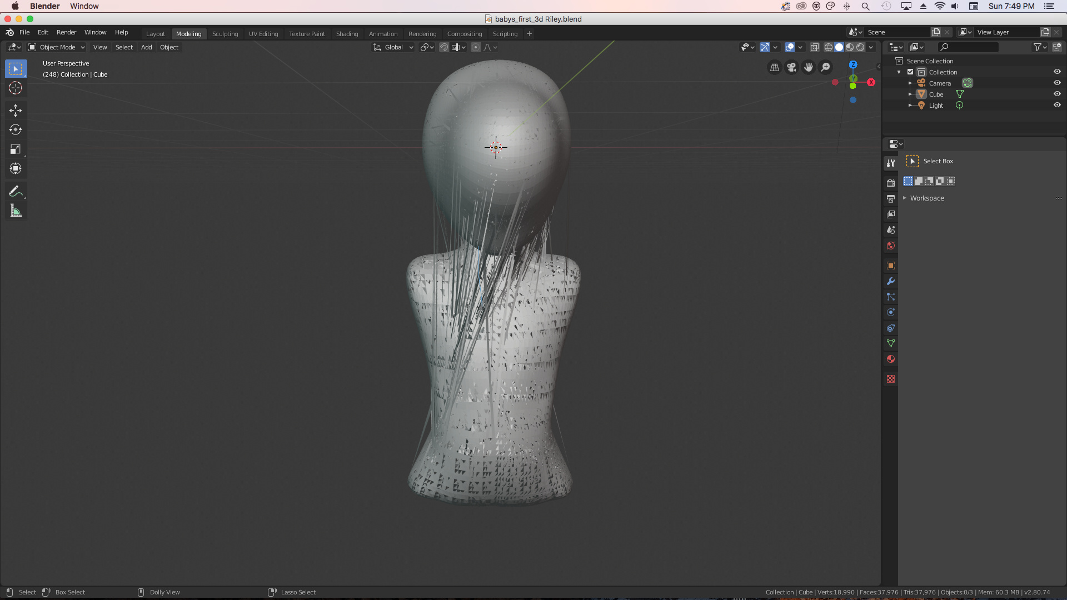Image resolution: width=1067 pixels, height=600 pixels.
Task: Toggle object visibility for Cube
Action: 1058,94
